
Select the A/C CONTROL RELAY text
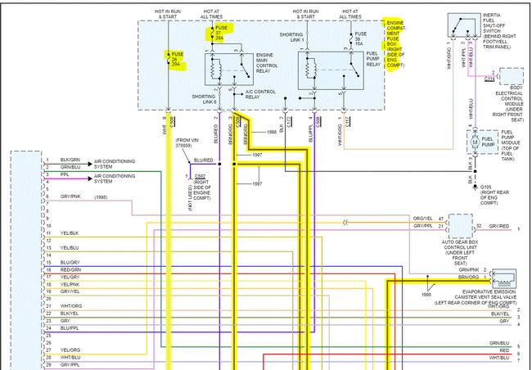coord(260,94)
